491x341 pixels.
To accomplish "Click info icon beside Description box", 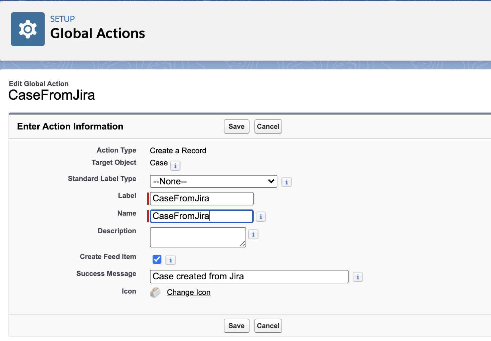I will 253,234.
